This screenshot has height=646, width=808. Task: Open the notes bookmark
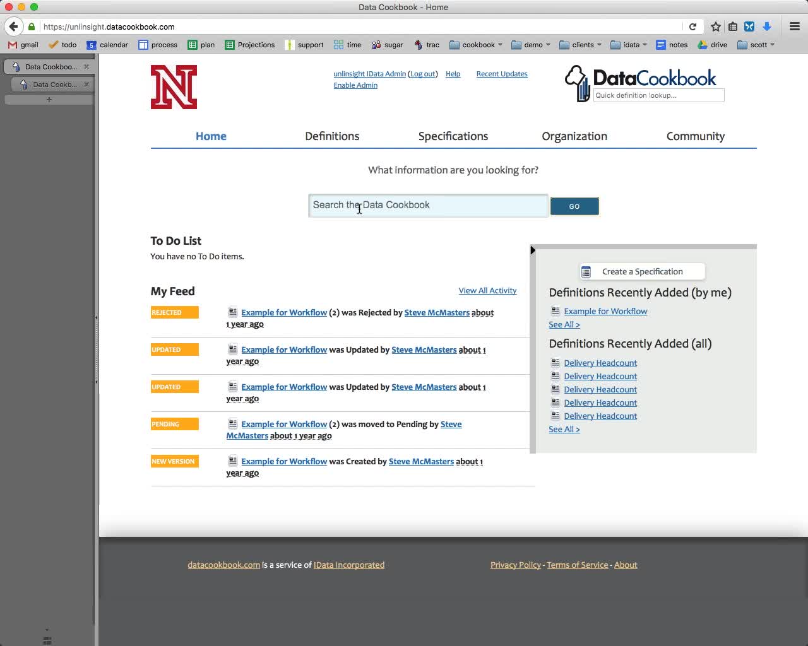click(x=672, y=45)
